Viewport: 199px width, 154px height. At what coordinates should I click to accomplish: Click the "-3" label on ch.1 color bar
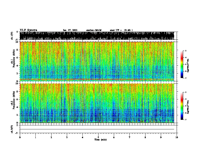tap(185, 51)
